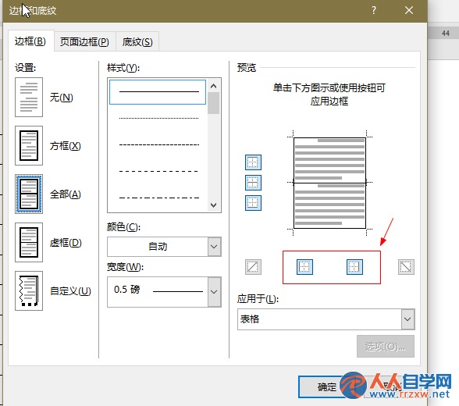Click the 自动 color field

158,247
